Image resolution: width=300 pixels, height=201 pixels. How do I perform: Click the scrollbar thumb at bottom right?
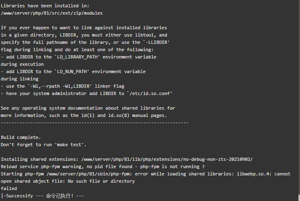[299, 198]
